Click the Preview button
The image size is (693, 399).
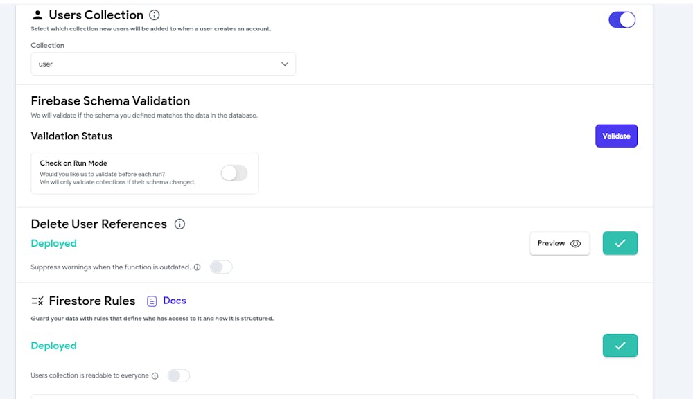[559, 243]
